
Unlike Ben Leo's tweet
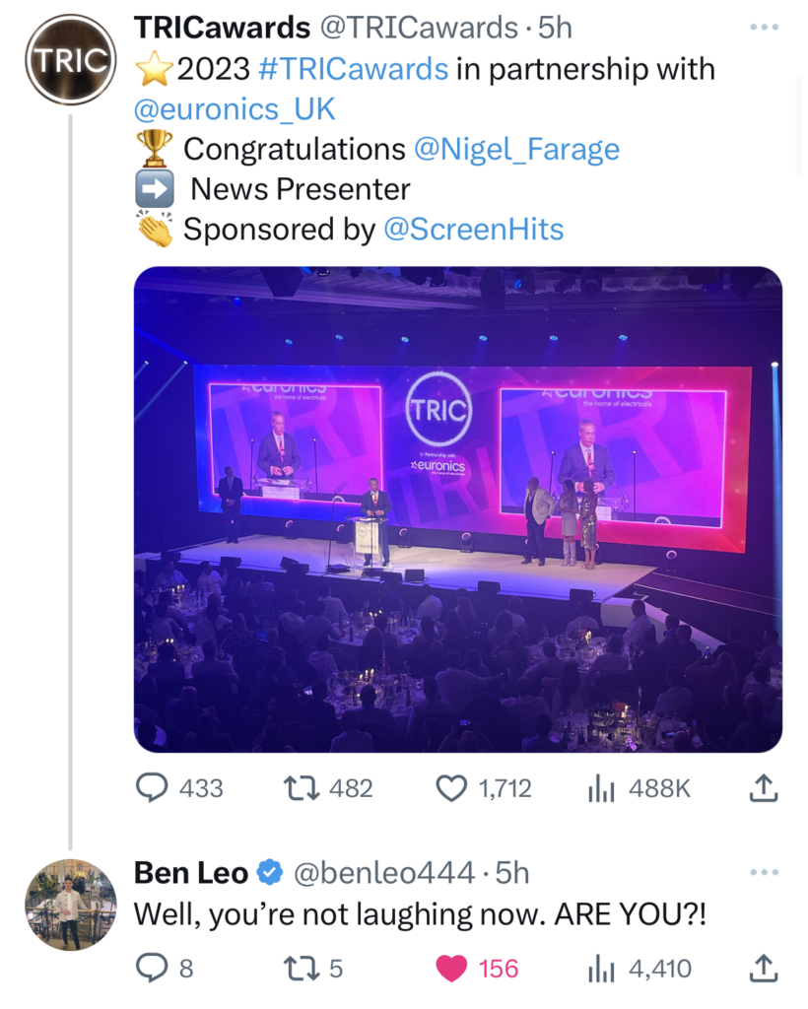coord(451,970)
